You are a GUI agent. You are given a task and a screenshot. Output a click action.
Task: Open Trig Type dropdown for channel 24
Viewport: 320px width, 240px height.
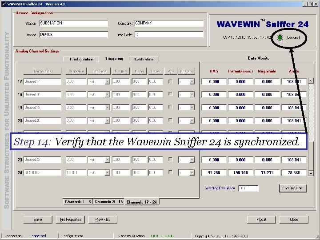(108, 172)
